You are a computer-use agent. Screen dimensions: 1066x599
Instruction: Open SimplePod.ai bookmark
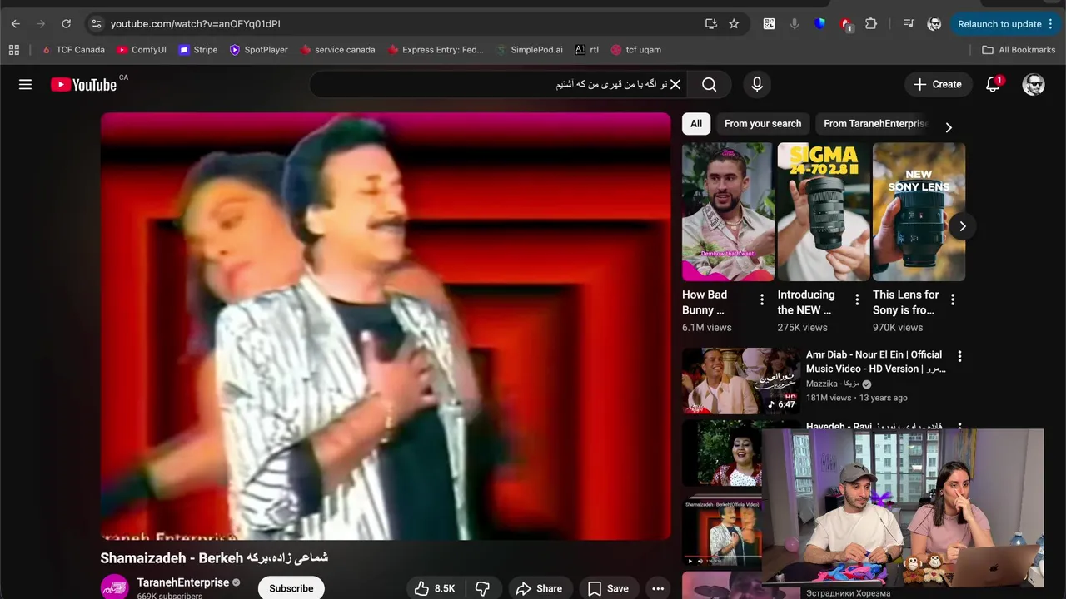[529, 50]
